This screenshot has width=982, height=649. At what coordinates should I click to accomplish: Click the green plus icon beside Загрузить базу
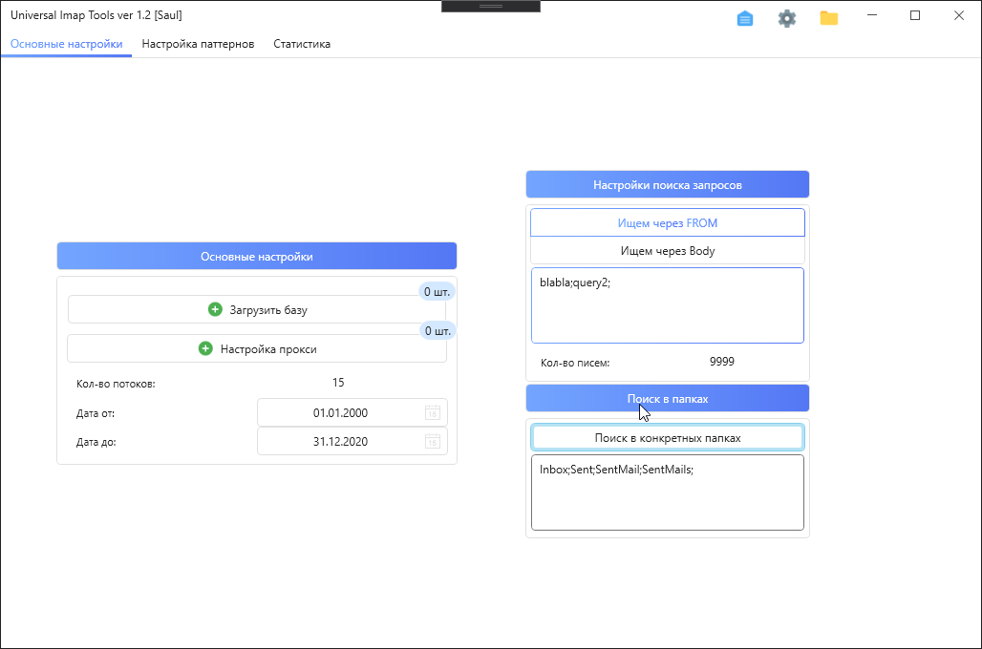pyautogui.click(x=215, y=309)
